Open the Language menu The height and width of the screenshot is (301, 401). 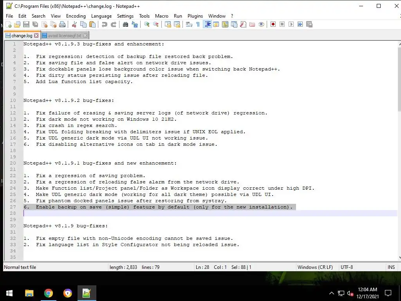click(101, 16)
